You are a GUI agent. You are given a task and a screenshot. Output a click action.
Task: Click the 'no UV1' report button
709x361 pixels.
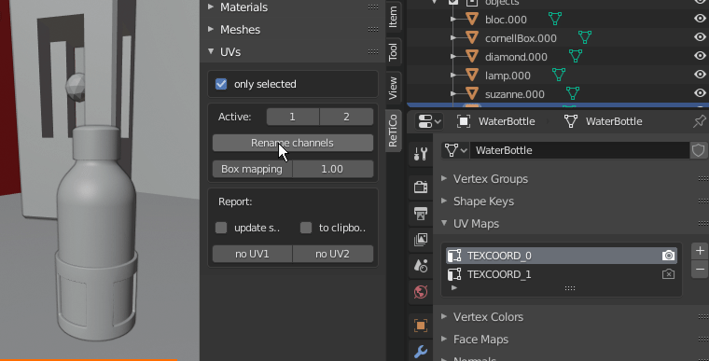click(x=252, y=254)
